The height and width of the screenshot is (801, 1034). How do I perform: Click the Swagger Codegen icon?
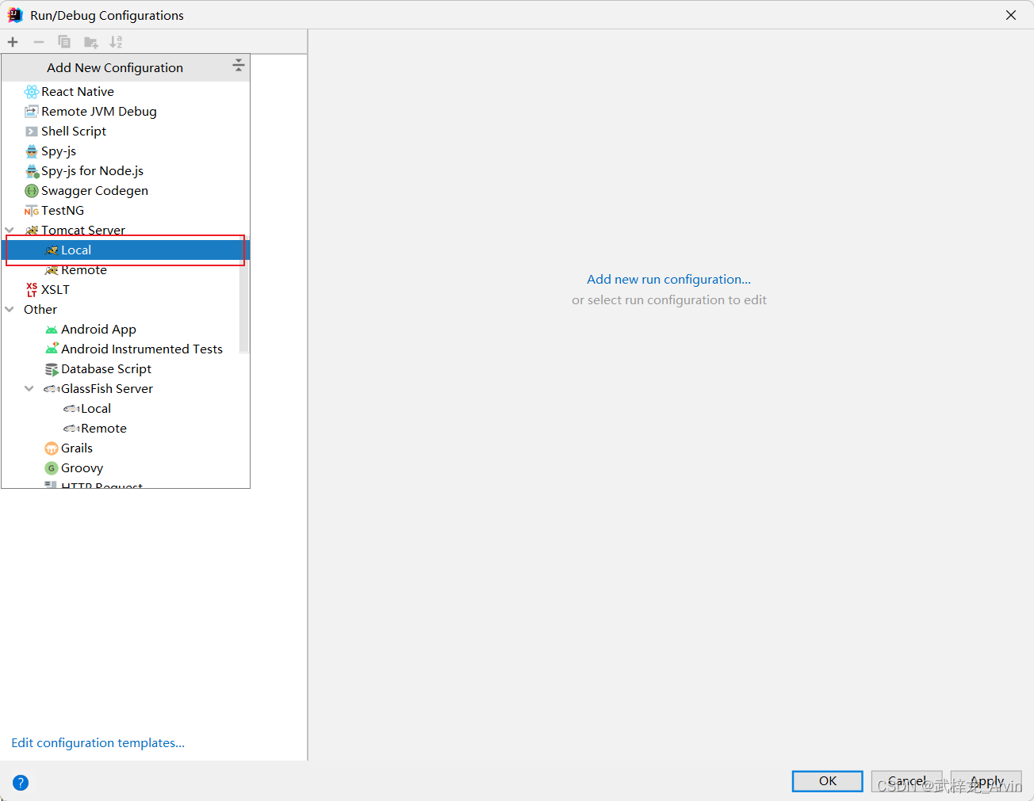pos(31,191)
